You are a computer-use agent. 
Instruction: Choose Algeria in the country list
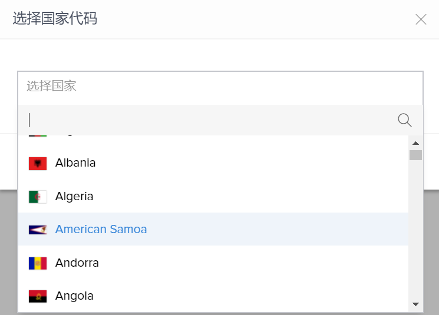tap(74, 197)
